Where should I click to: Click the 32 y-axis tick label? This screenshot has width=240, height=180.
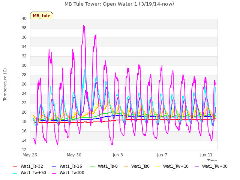[x=24, y=56]
